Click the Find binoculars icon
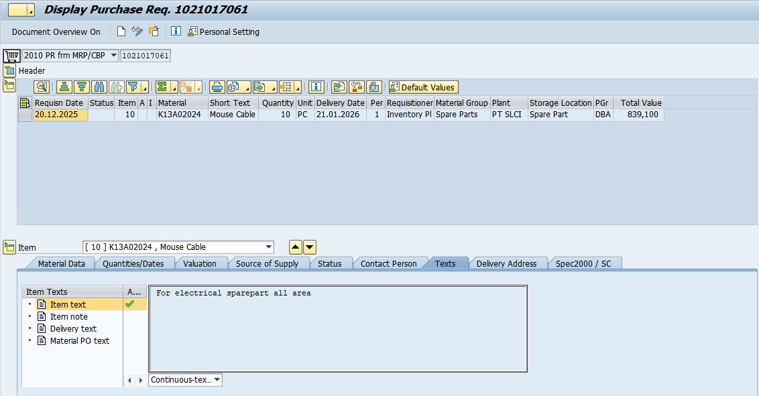Screen dimensions: 759x396 [99, 87]
